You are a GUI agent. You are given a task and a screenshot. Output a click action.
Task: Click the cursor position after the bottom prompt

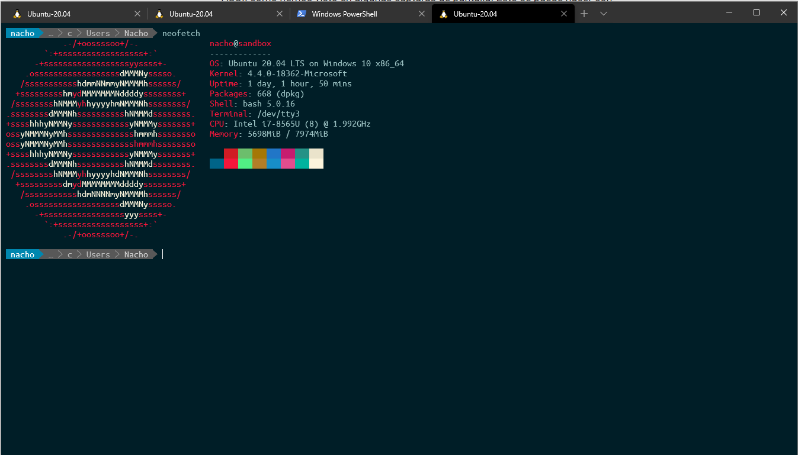point(163,254)
